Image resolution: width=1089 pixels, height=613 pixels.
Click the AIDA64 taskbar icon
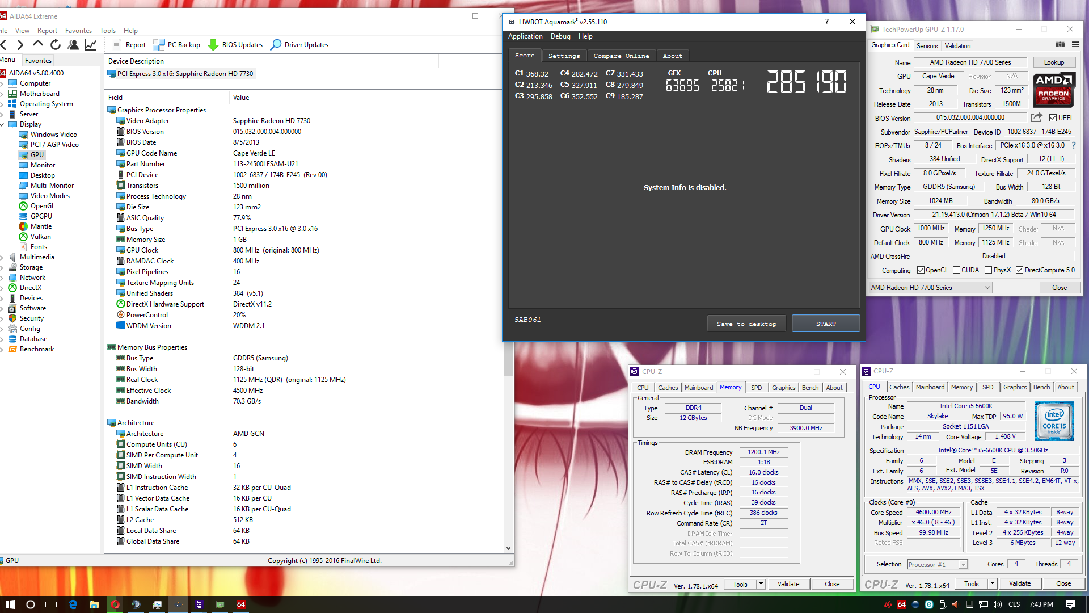click(241, 604)
